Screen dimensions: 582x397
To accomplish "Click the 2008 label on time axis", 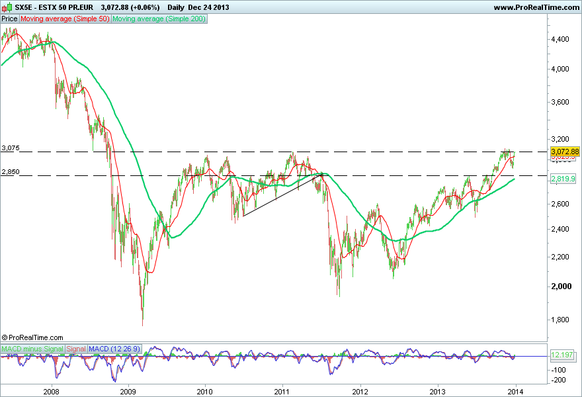I will pyautogui.click(x=51, y=392).
